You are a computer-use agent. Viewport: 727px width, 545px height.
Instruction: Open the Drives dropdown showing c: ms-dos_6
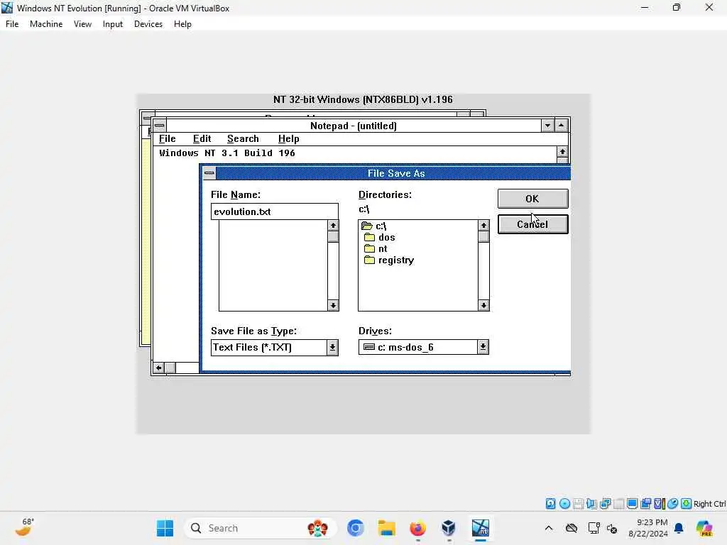[483, 347]
